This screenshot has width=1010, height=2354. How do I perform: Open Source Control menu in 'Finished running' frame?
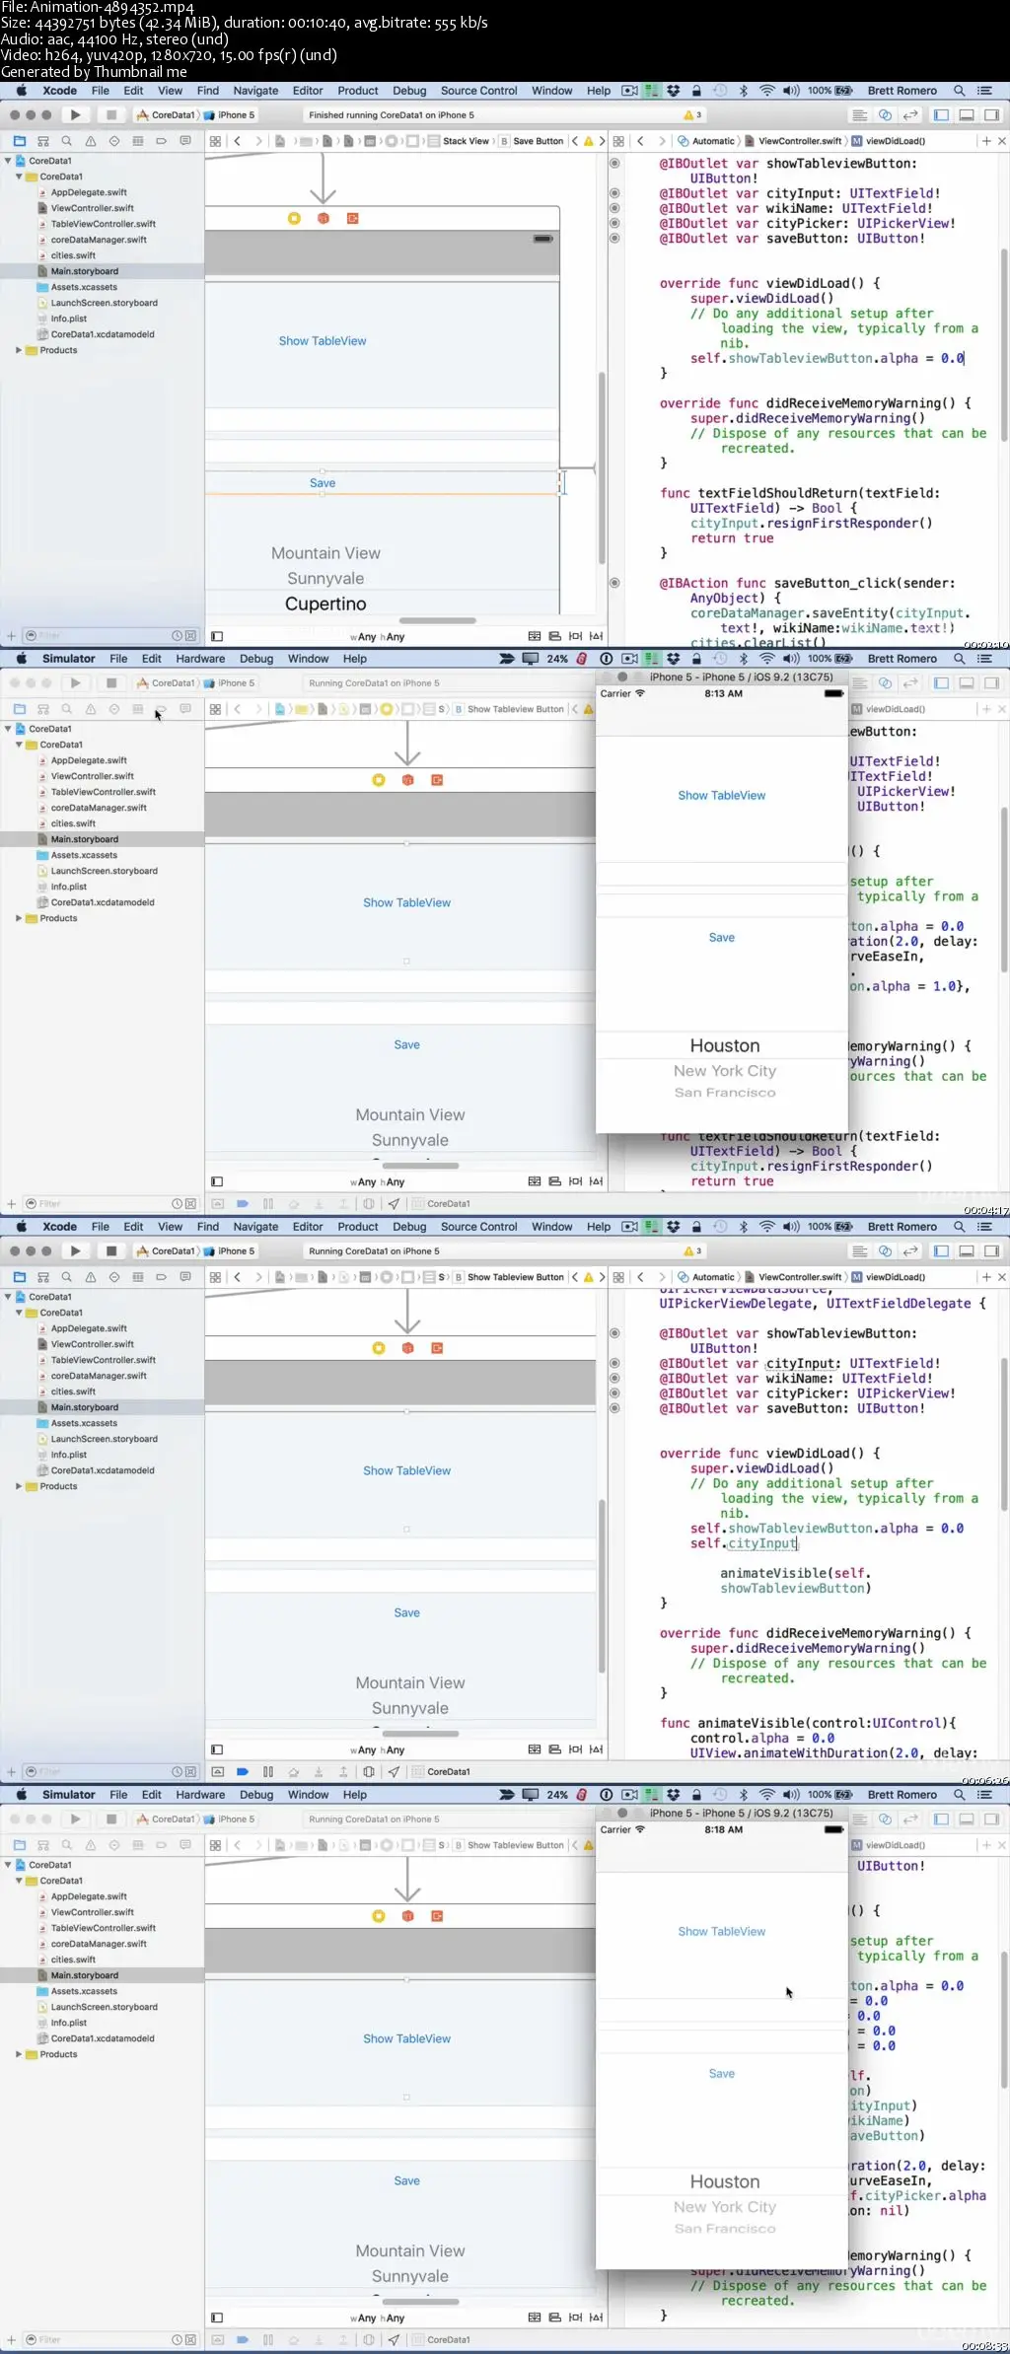(478, 91)
